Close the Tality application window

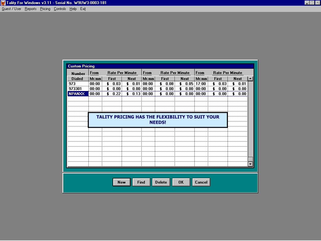pyautogui.click(x=318, y=3)
